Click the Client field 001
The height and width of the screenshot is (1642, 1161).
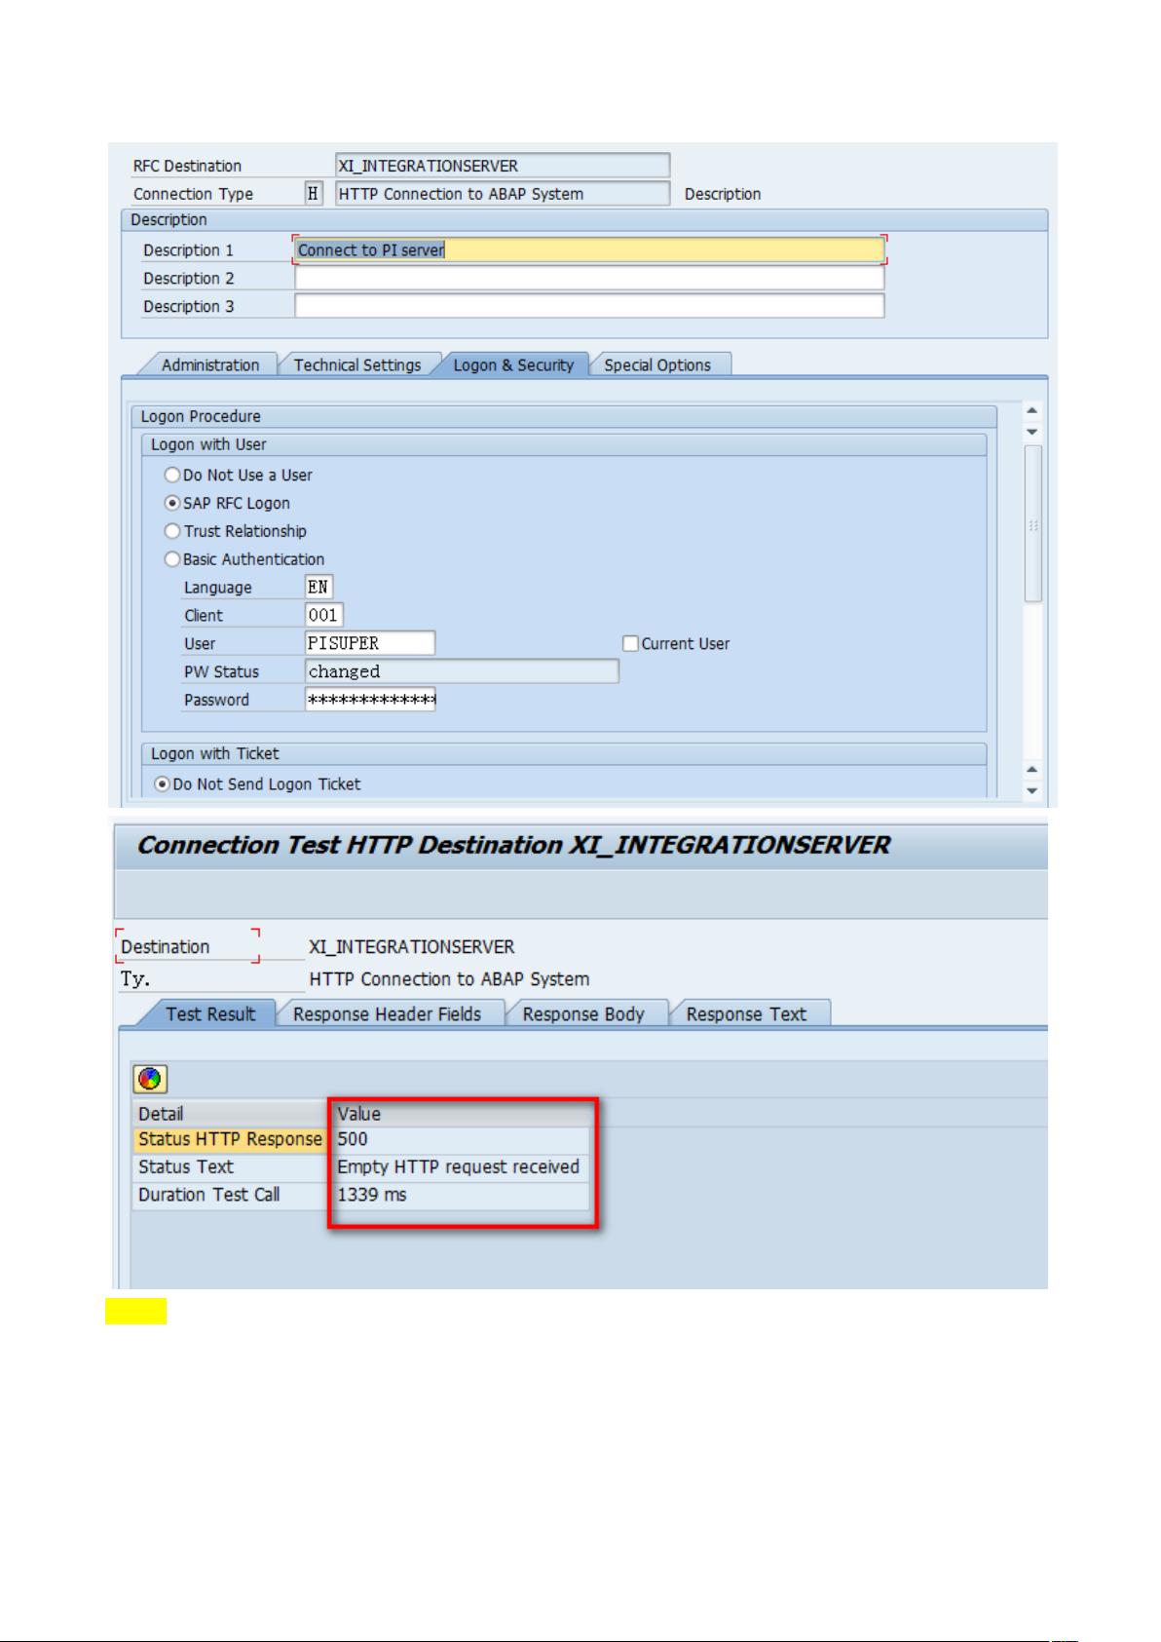[323, 615]
